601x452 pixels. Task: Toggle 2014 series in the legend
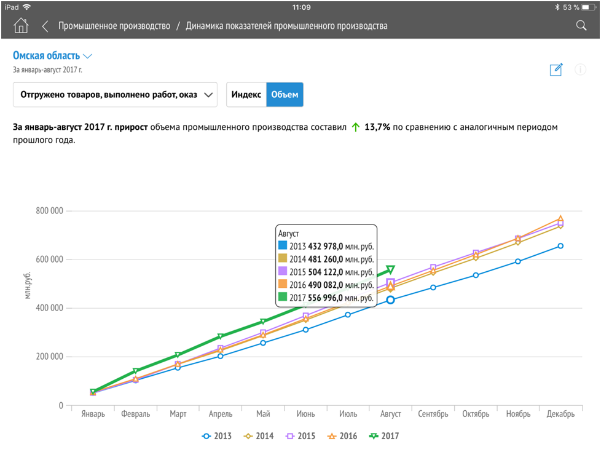259,436
